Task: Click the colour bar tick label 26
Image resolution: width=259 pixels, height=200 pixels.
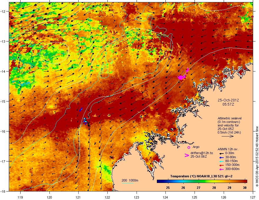Action: pyautogui.click(x=183, y=188)
